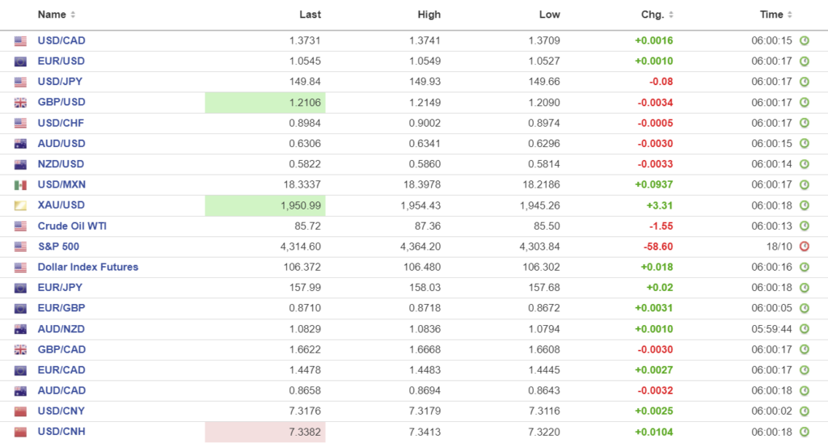This screenshot has height=443, width=828.
Task: Click the green clock icon in USD/CNH row
Action: coord(804,432)
